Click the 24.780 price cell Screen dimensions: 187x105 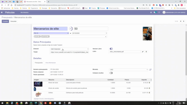(x=128, y=93)
